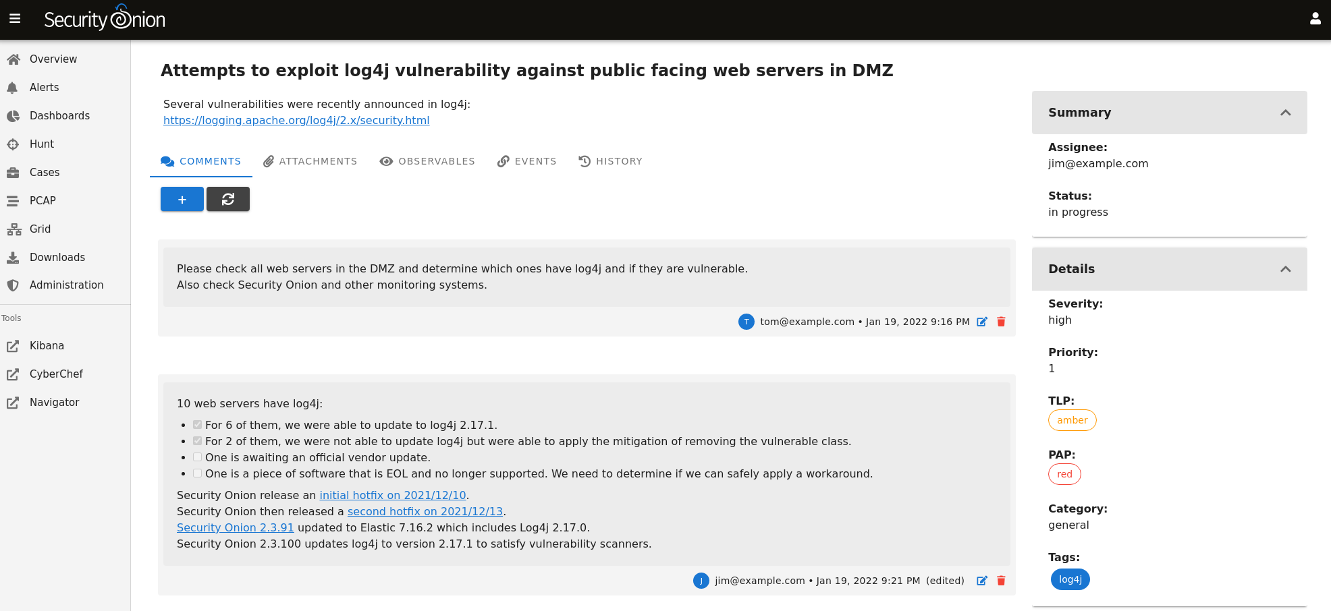The image size is (1331, 611).
Task: Check the 'awaiting official vendor update' checkbox
Action: point(197,457)
